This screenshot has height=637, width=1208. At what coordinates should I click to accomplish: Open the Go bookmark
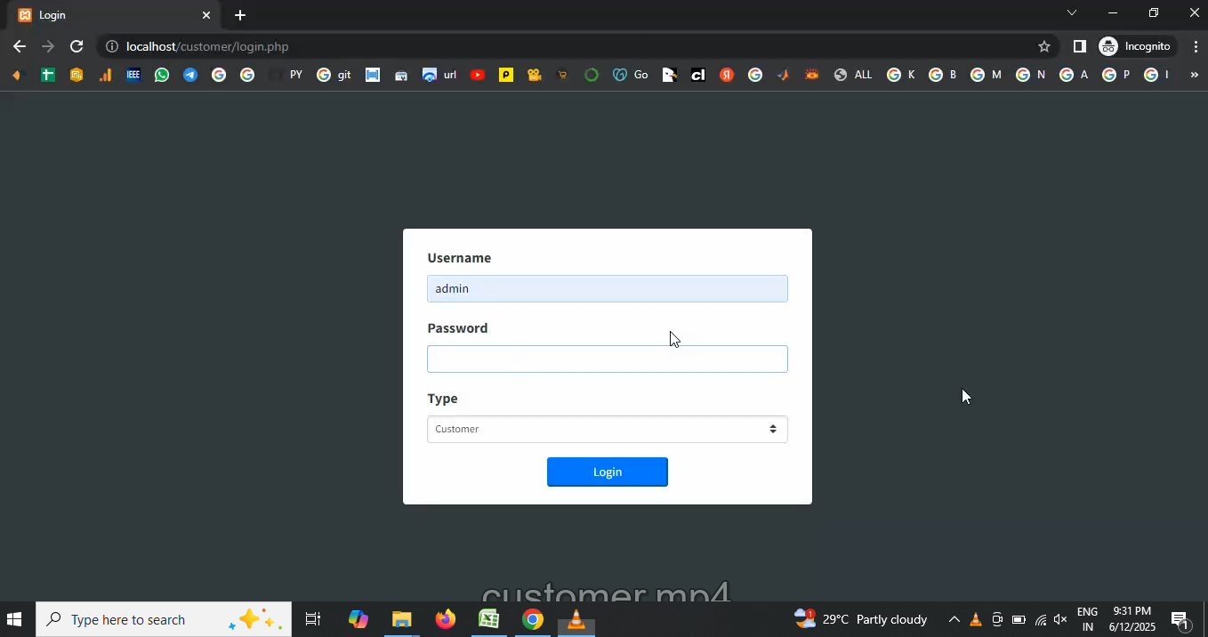point(631,75)
